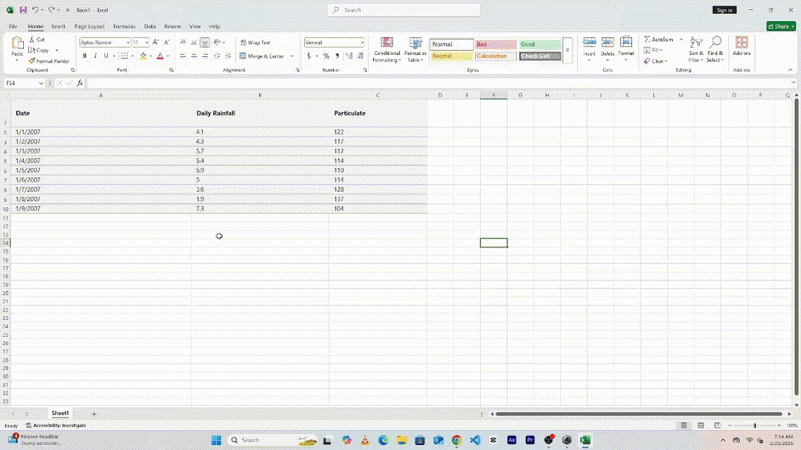
Task: Open the General number format dropdown
Action: coord(362,42)
